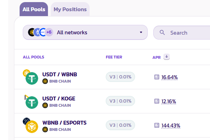This screenshot has height=140, width=210.
Task: Click the USDT / KOGE token pair icon
Action: click(x=30, y=101)
